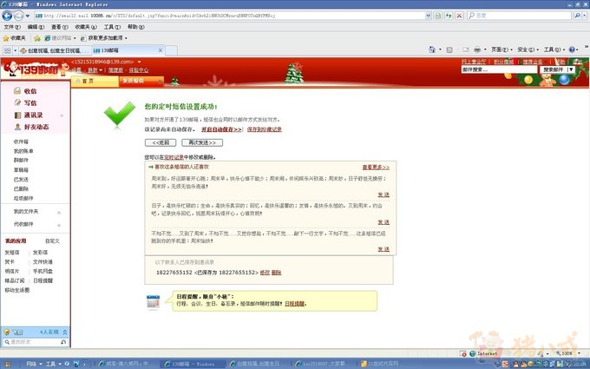The height and width of the screenshot is (369, 590).
Task: Click the feeds icon in command bar
Action: pos(449,49)
